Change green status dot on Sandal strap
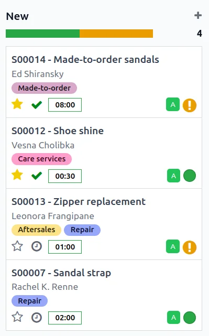Screen dimensions: 209x336 (x=190, y=318)
